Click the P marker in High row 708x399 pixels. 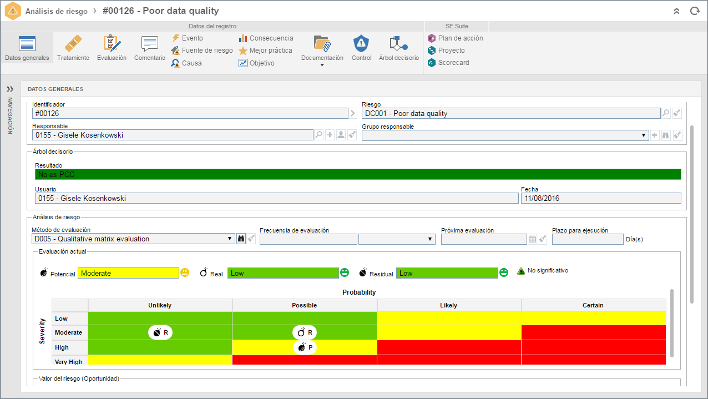pos(305,347)
